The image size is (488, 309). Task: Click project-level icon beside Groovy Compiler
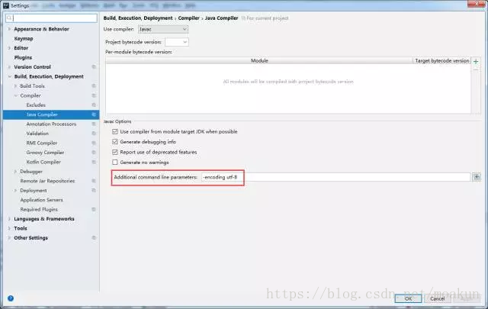(x=94, y=153)
